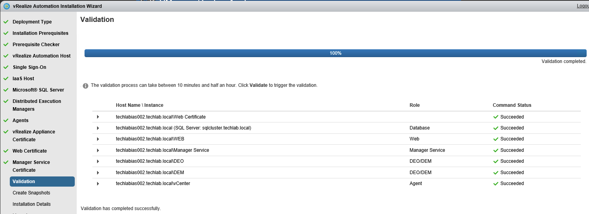Click Succeeded check icon in DEM row
The image size is (589, 214).
496,173
